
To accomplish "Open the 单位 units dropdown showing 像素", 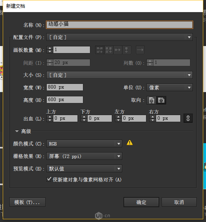I will (x=169, y=87).
